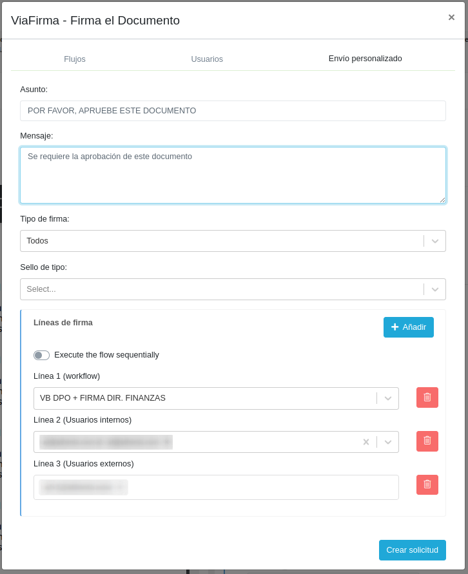Close the ViaFirma dialog with the X
Screen dimensions: 468x574
451,17
